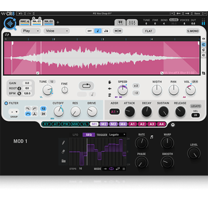Select the eraser tool in sequencer
The height and width of the screenshot is (208, 208).
[63, 152]
